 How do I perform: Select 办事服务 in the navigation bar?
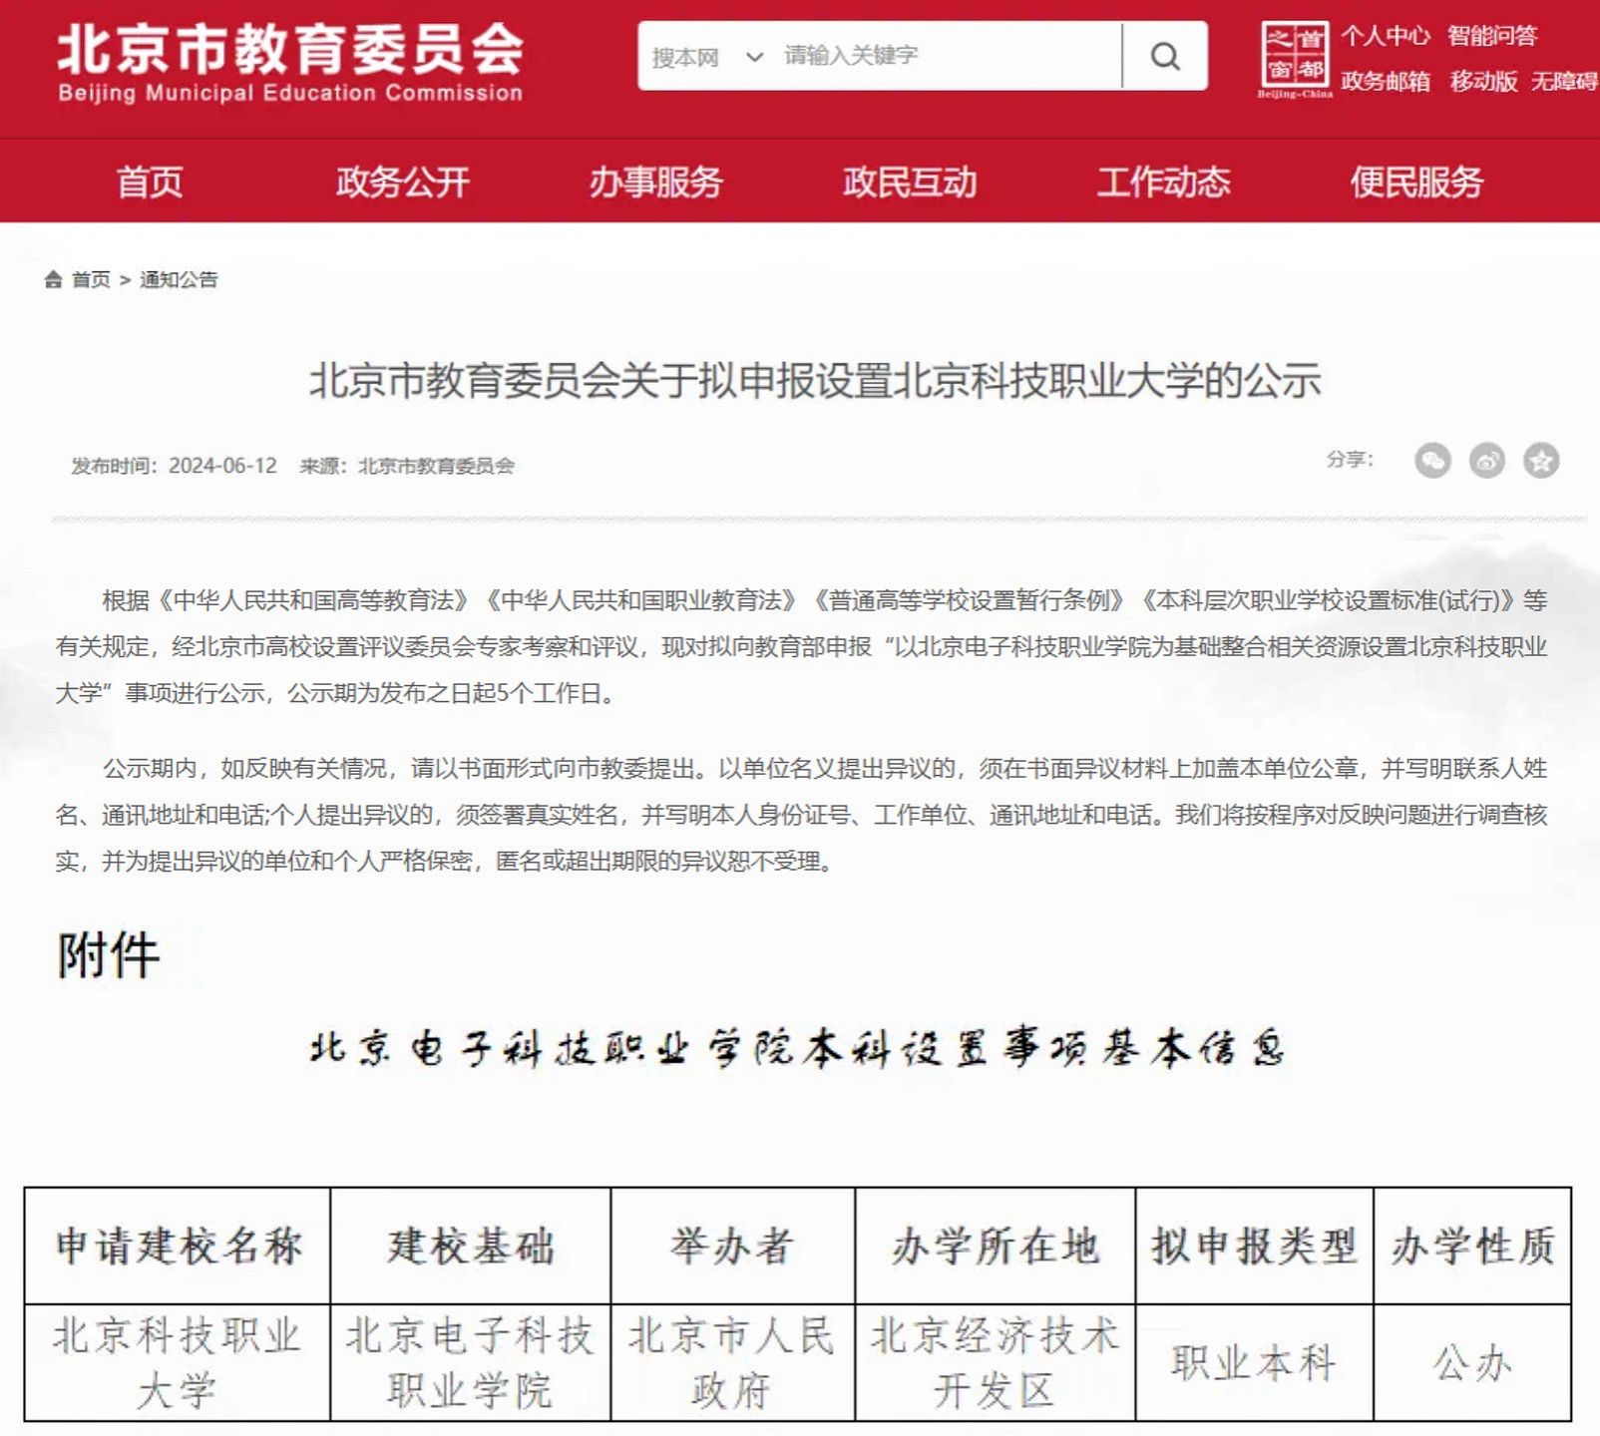click(x=655, y=182)
